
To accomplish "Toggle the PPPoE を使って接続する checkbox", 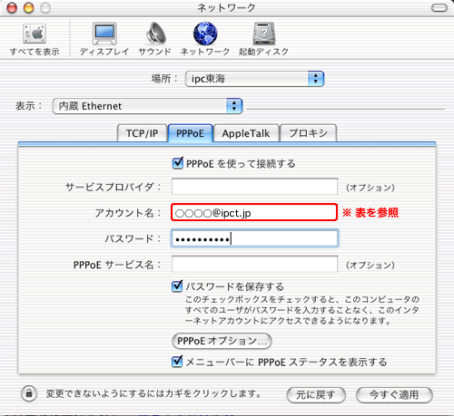I will click(x=178, y=163).
